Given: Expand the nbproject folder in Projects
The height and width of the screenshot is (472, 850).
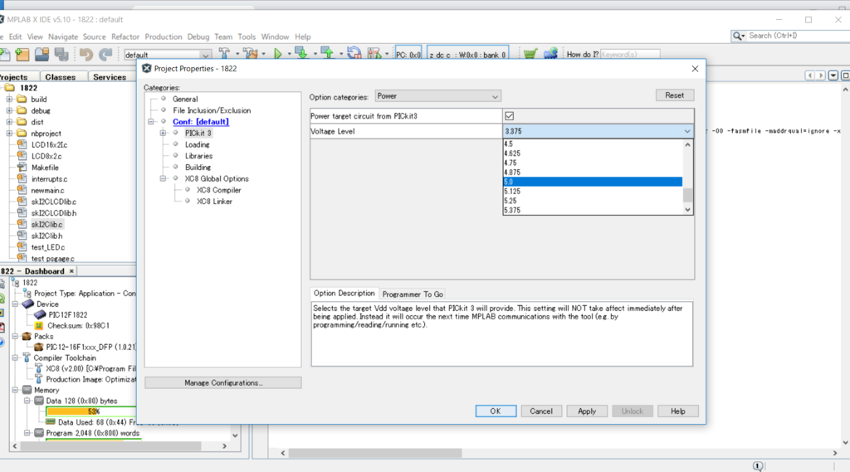Looking at the screenshot, I should 9,134.
